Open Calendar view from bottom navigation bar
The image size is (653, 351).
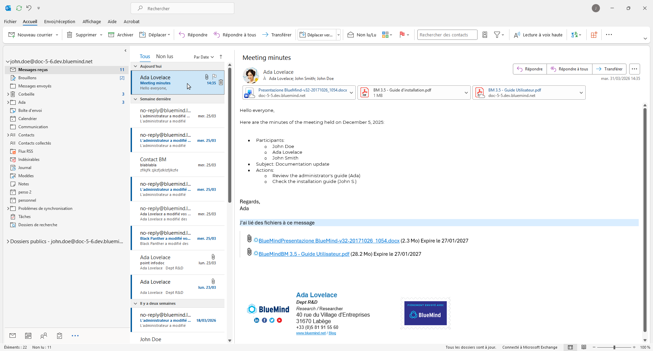(x=28, y=336)
